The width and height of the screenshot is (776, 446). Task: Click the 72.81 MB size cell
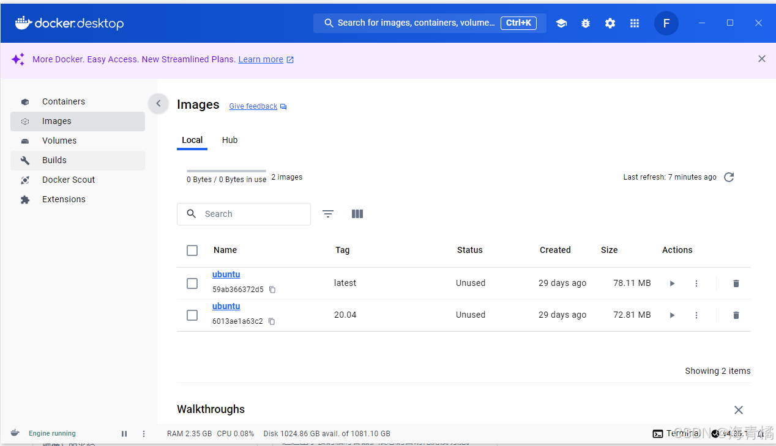pos(632,315)
